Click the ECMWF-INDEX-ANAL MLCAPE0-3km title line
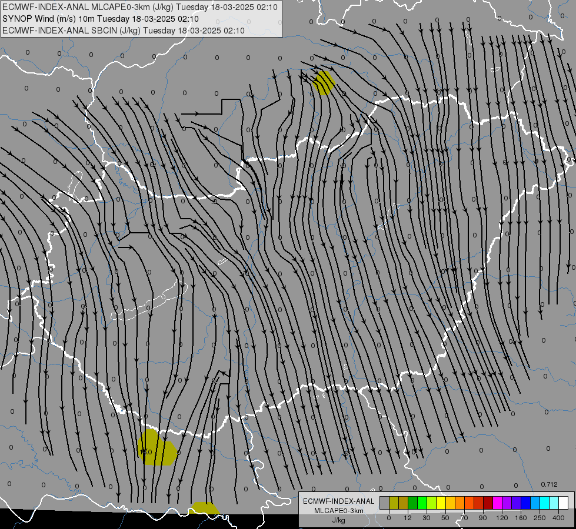This screenshot has width=576, height=529. 140,7
